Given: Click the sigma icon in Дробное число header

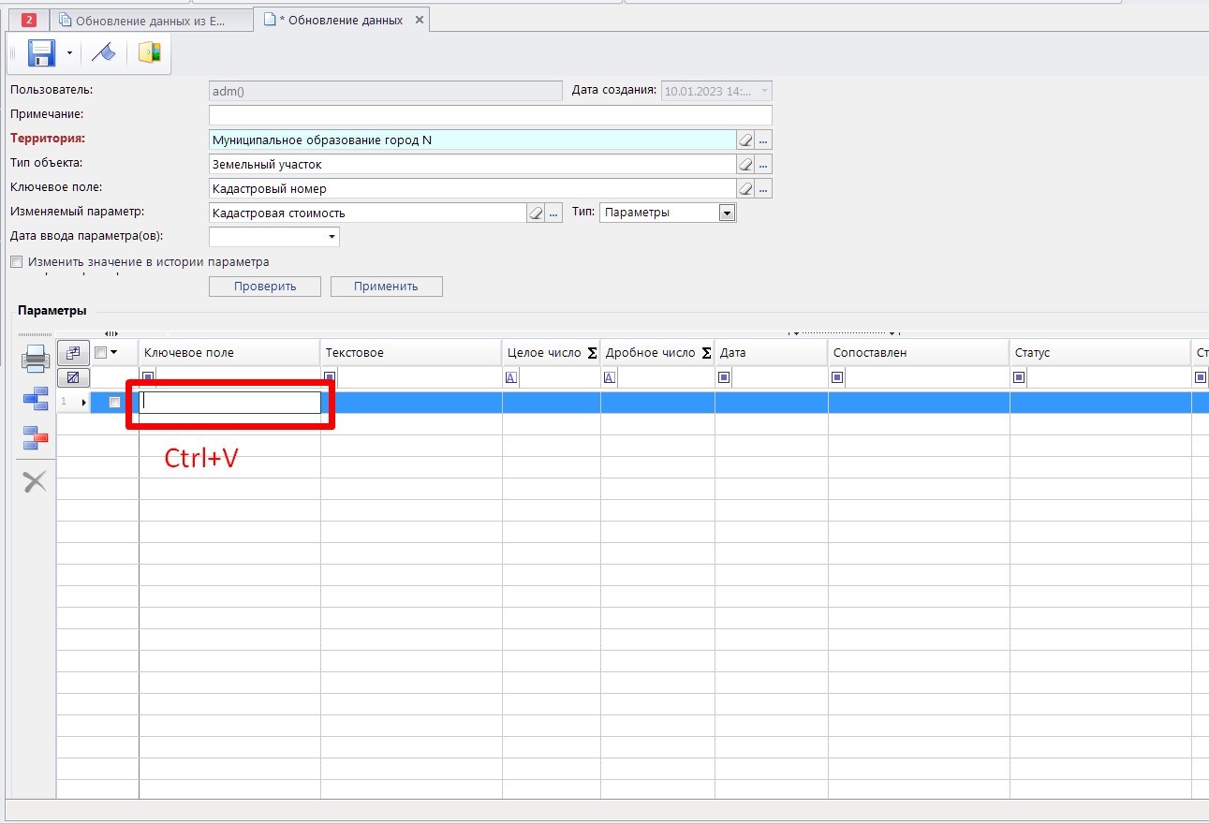Looking at the screenshot, I should (x=706, y=353).
